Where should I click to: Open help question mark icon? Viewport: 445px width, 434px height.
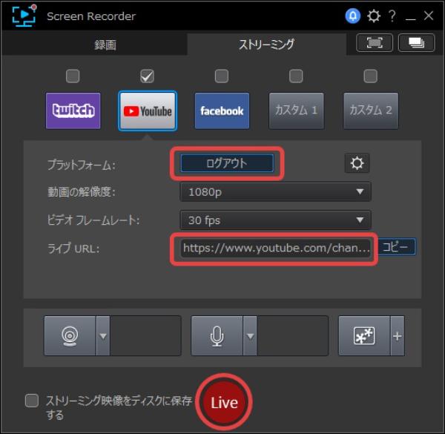(x=392, y=16)
